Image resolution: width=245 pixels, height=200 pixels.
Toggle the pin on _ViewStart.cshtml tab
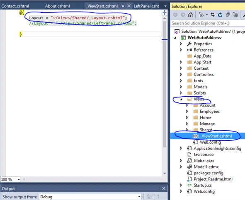tap(123, 6)
